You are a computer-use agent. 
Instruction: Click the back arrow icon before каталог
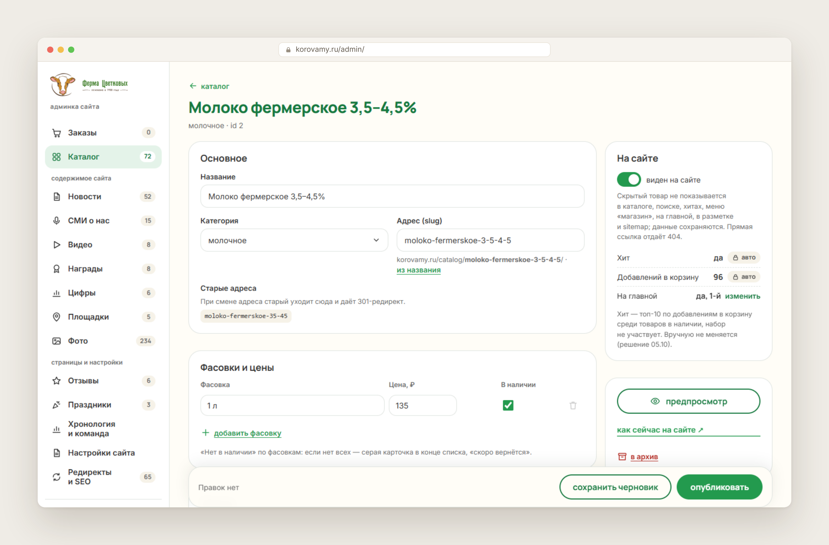(x=193, y=86)
